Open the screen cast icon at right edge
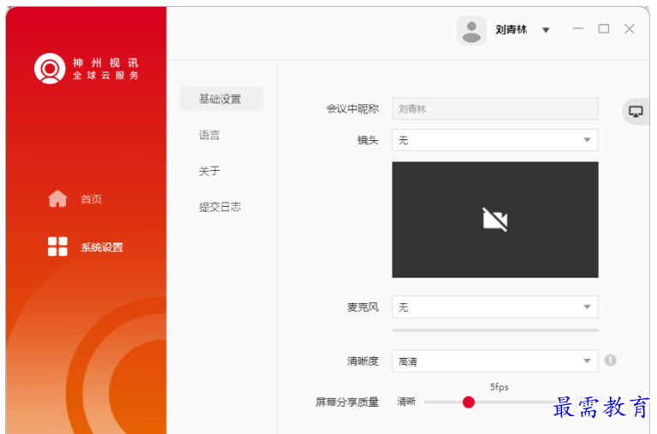This screenshot has height=434, width=657. coord(636,112)
